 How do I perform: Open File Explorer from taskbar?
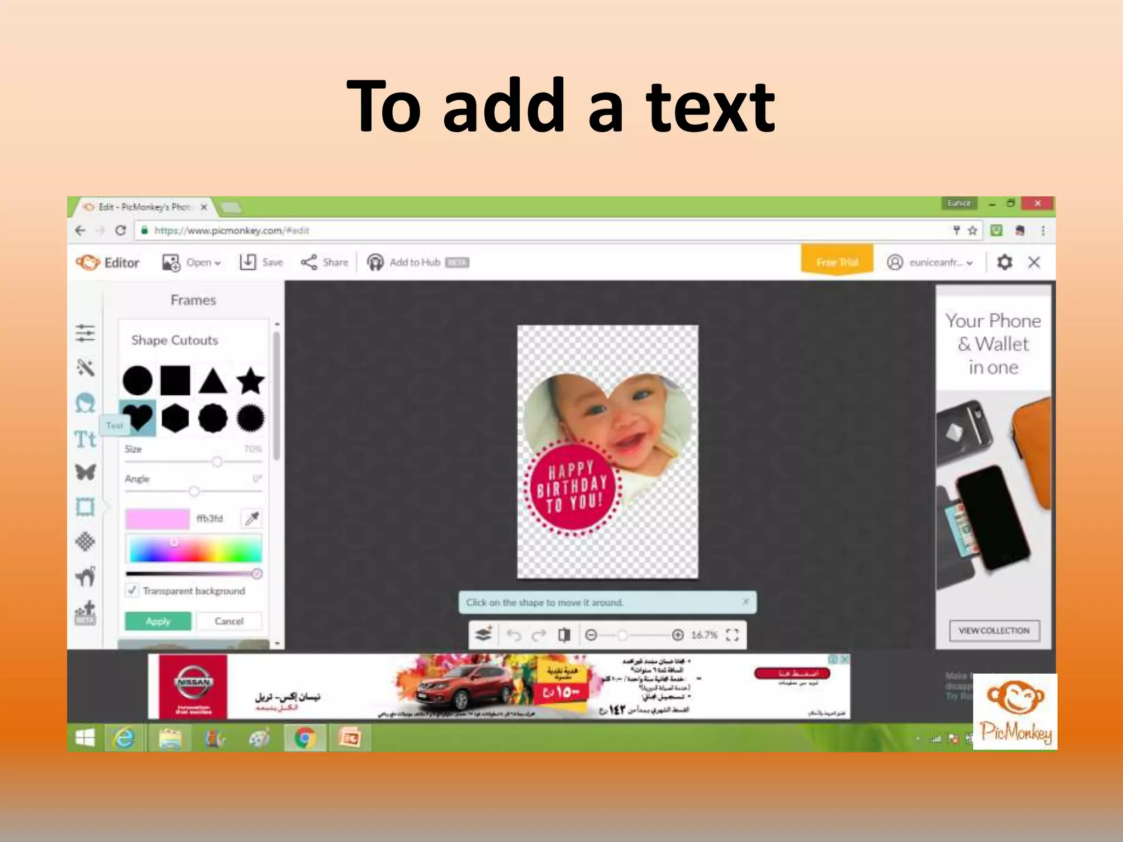click(170, 738)
